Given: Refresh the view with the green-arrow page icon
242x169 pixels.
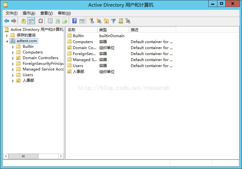Looking at the screenshot, I should (58, 21).
